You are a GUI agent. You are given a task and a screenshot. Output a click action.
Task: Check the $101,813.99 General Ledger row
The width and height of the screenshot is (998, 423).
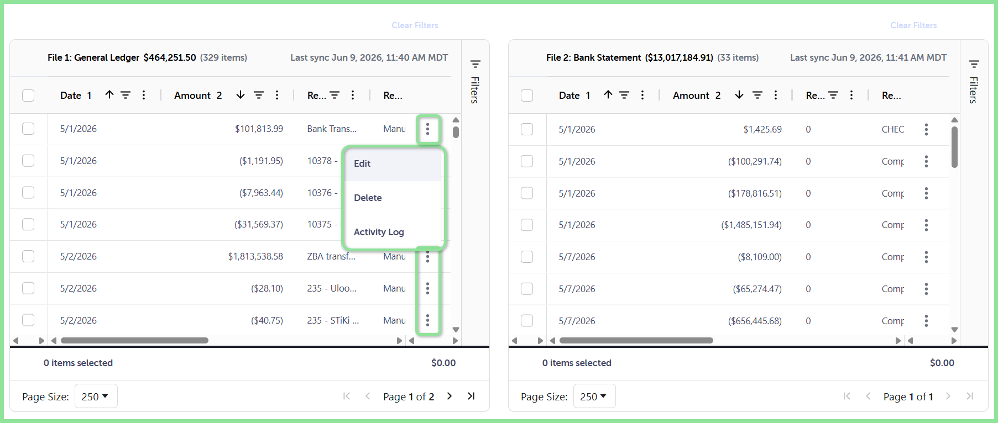[x=28, y=129]
